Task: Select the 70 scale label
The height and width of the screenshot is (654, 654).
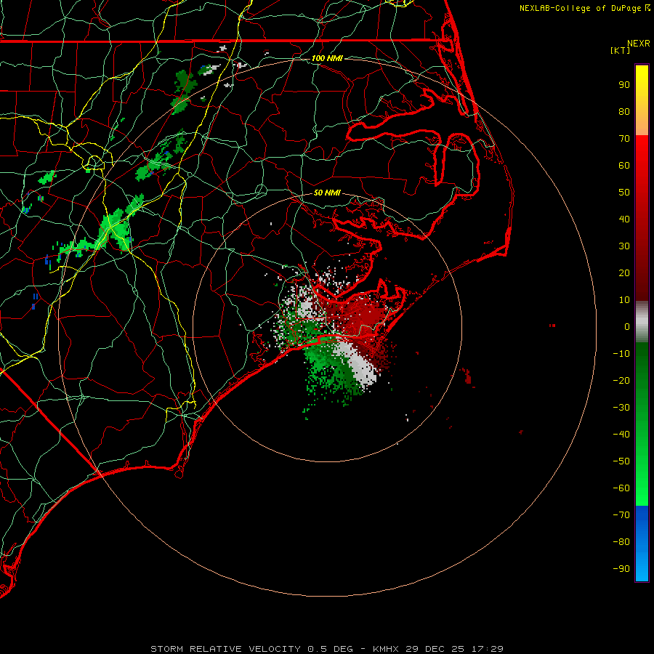Action: [624, 139]
